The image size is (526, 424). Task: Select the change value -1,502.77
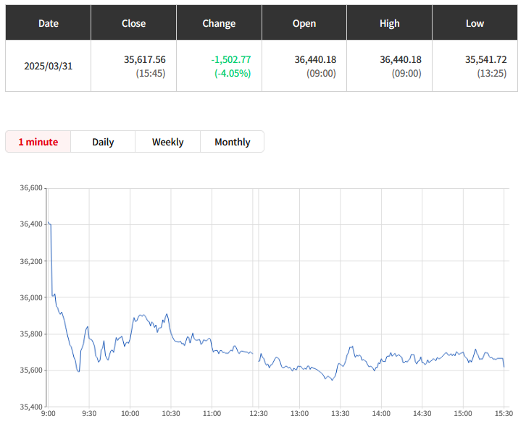231,59
